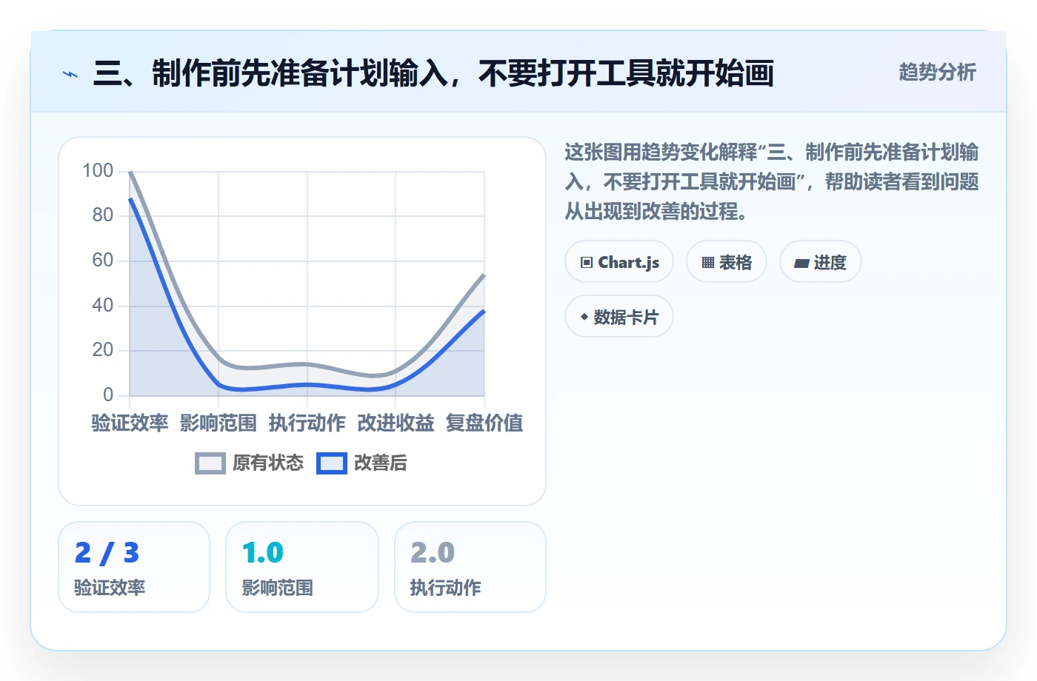
Task: Click the 100 y-axis value
Action: click(98, 171)
